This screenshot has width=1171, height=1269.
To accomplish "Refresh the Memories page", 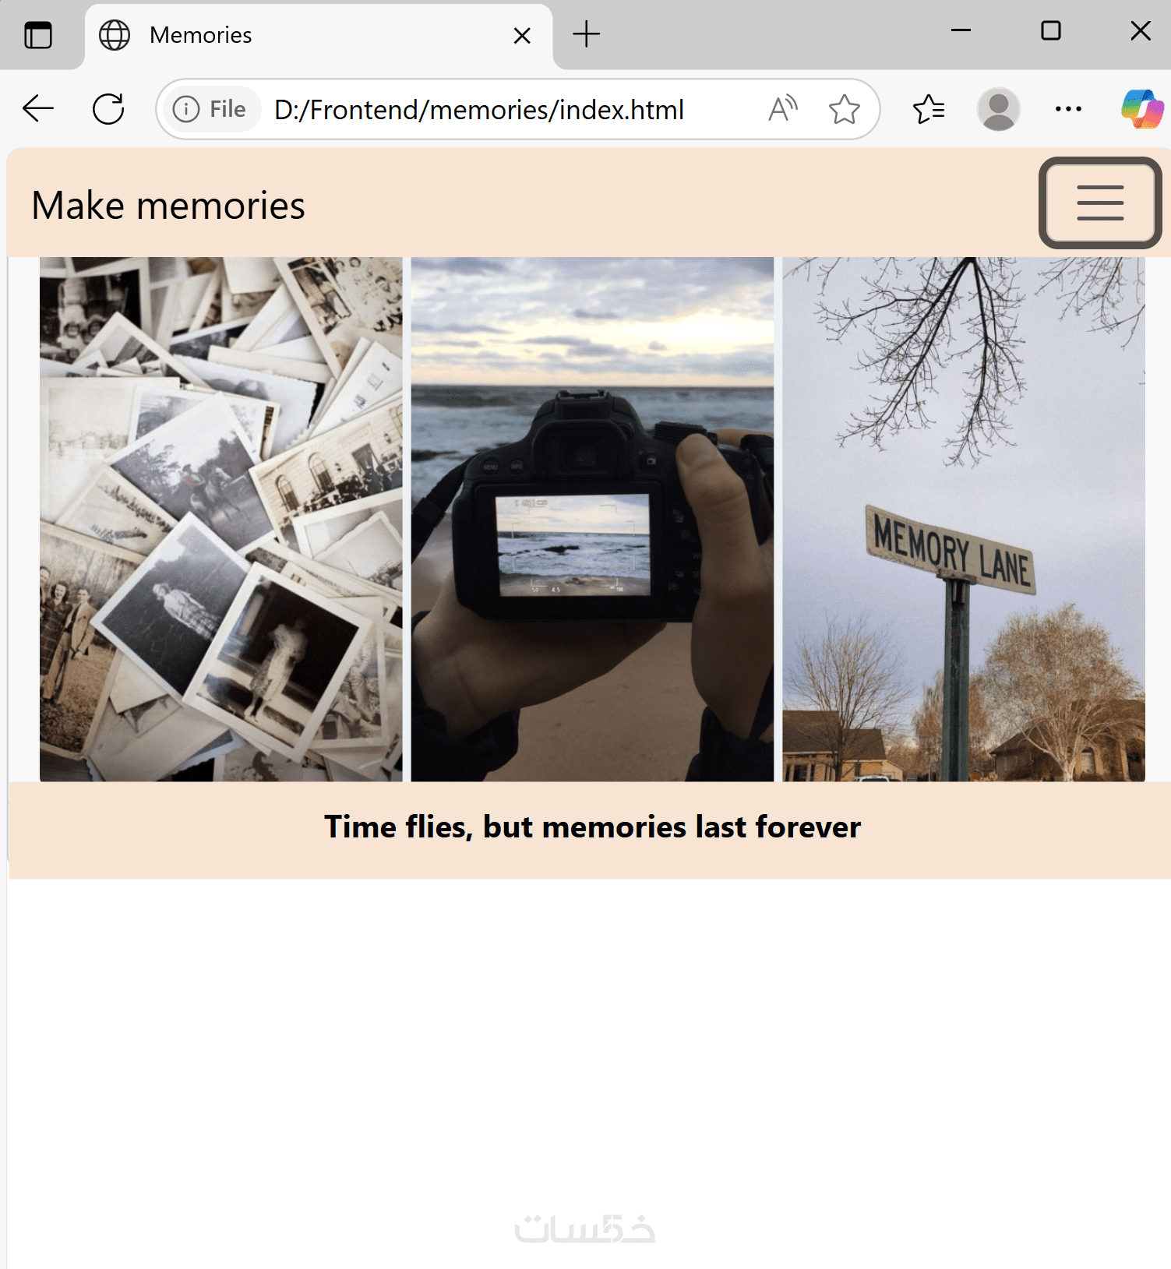I will (x=108, y=109).
